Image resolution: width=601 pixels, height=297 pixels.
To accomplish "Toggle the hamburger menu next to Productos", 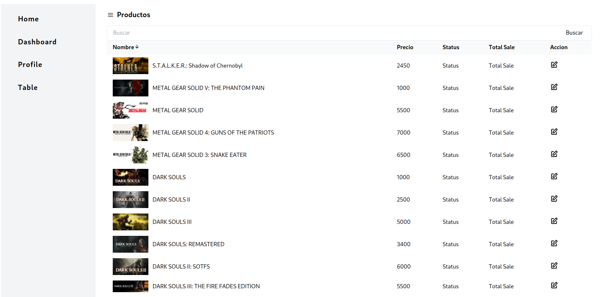I will point(110,15).
